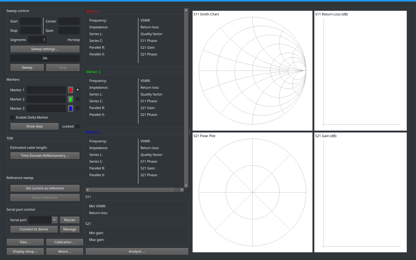416x260 pixels.
Task: Click the Marker 3 frequency field
Action: tap(46, 108)
